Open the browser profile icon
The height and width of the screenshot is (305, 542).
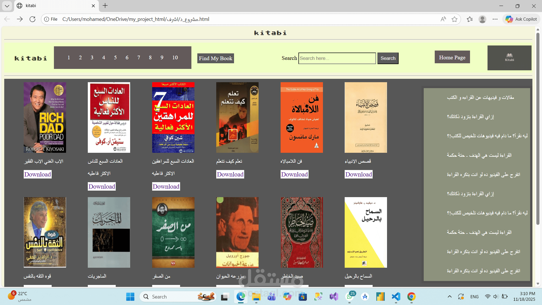482,19
